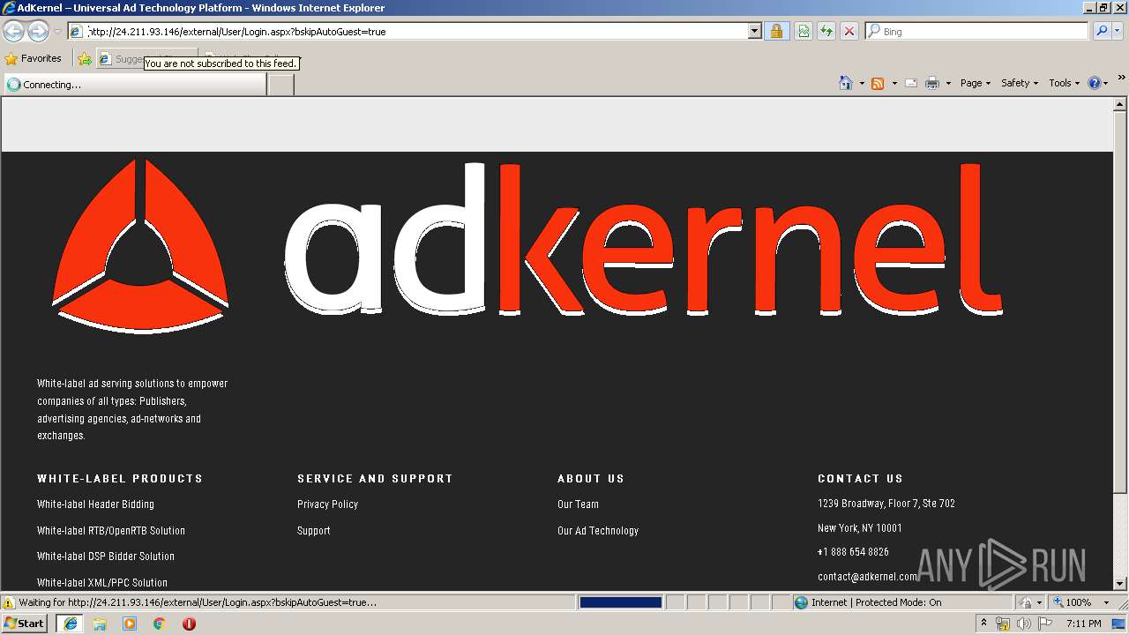1129x635 pixels.
Task: Open the Favorites star button
Action: [x=34, y=58]
